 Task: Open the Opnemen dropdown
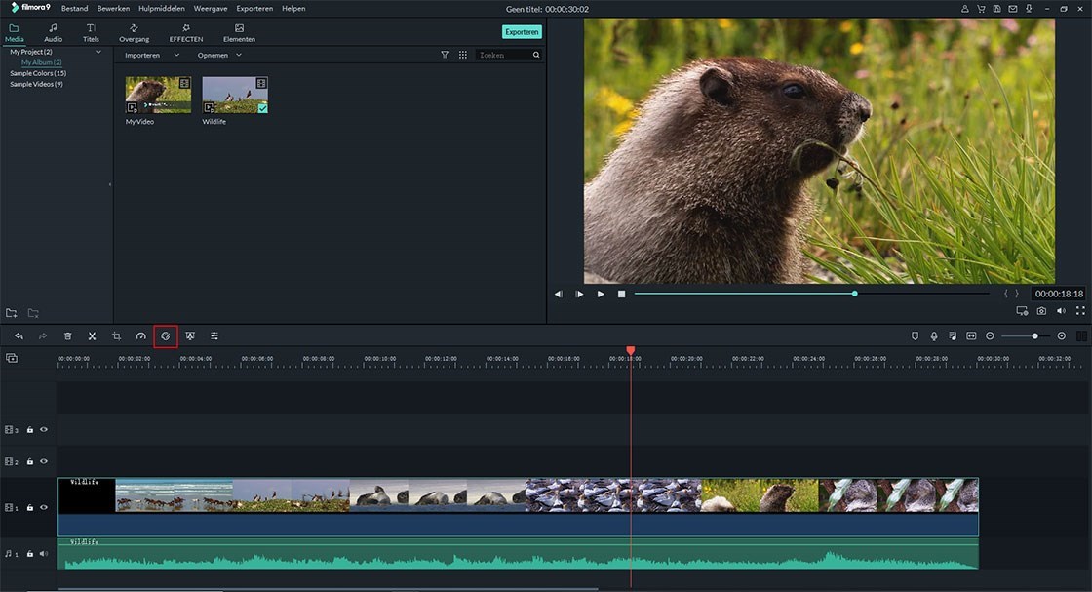[219, 55]
